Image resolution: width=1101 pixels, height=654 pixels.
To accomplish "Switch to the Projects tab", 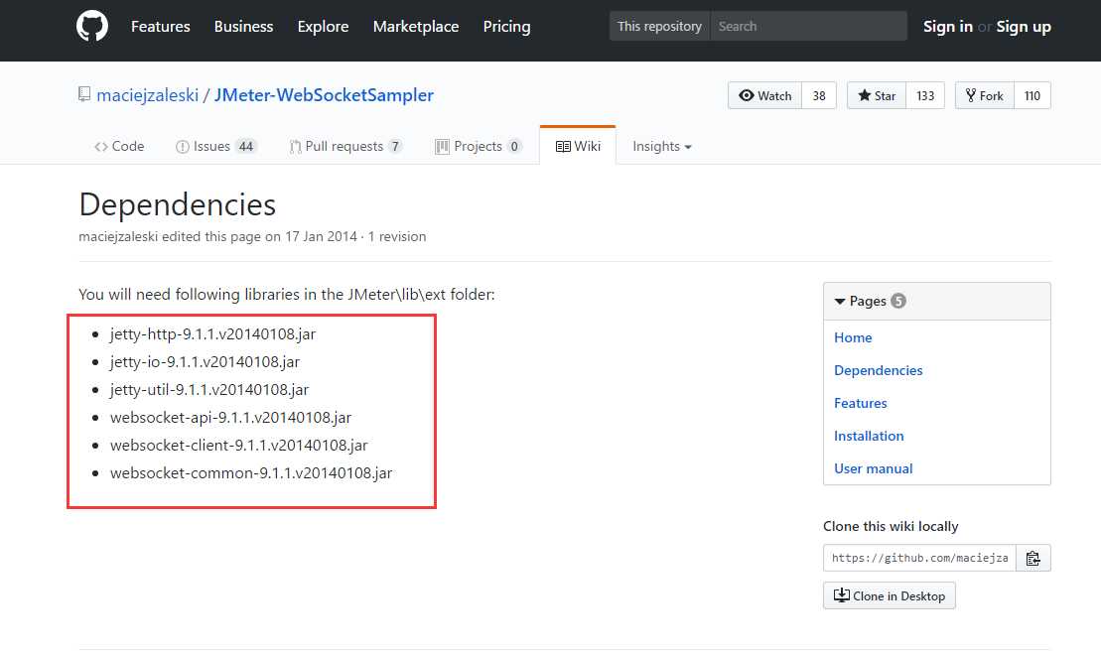I will tap(479, 146).
